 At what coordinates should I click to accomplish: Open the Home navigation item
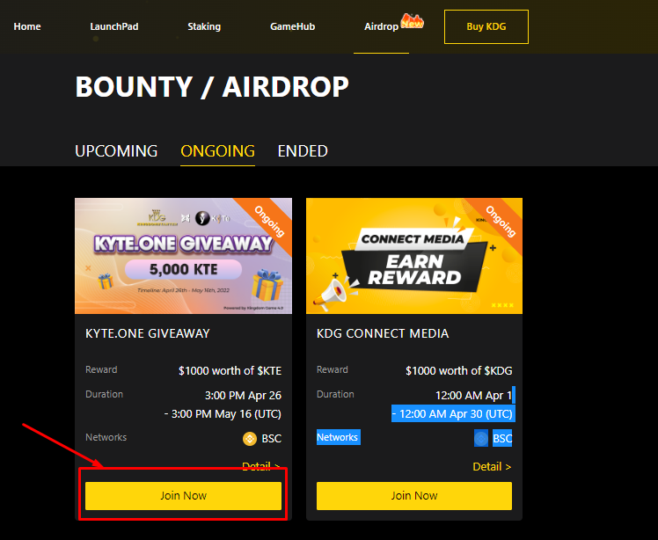[x=27, y=26]
